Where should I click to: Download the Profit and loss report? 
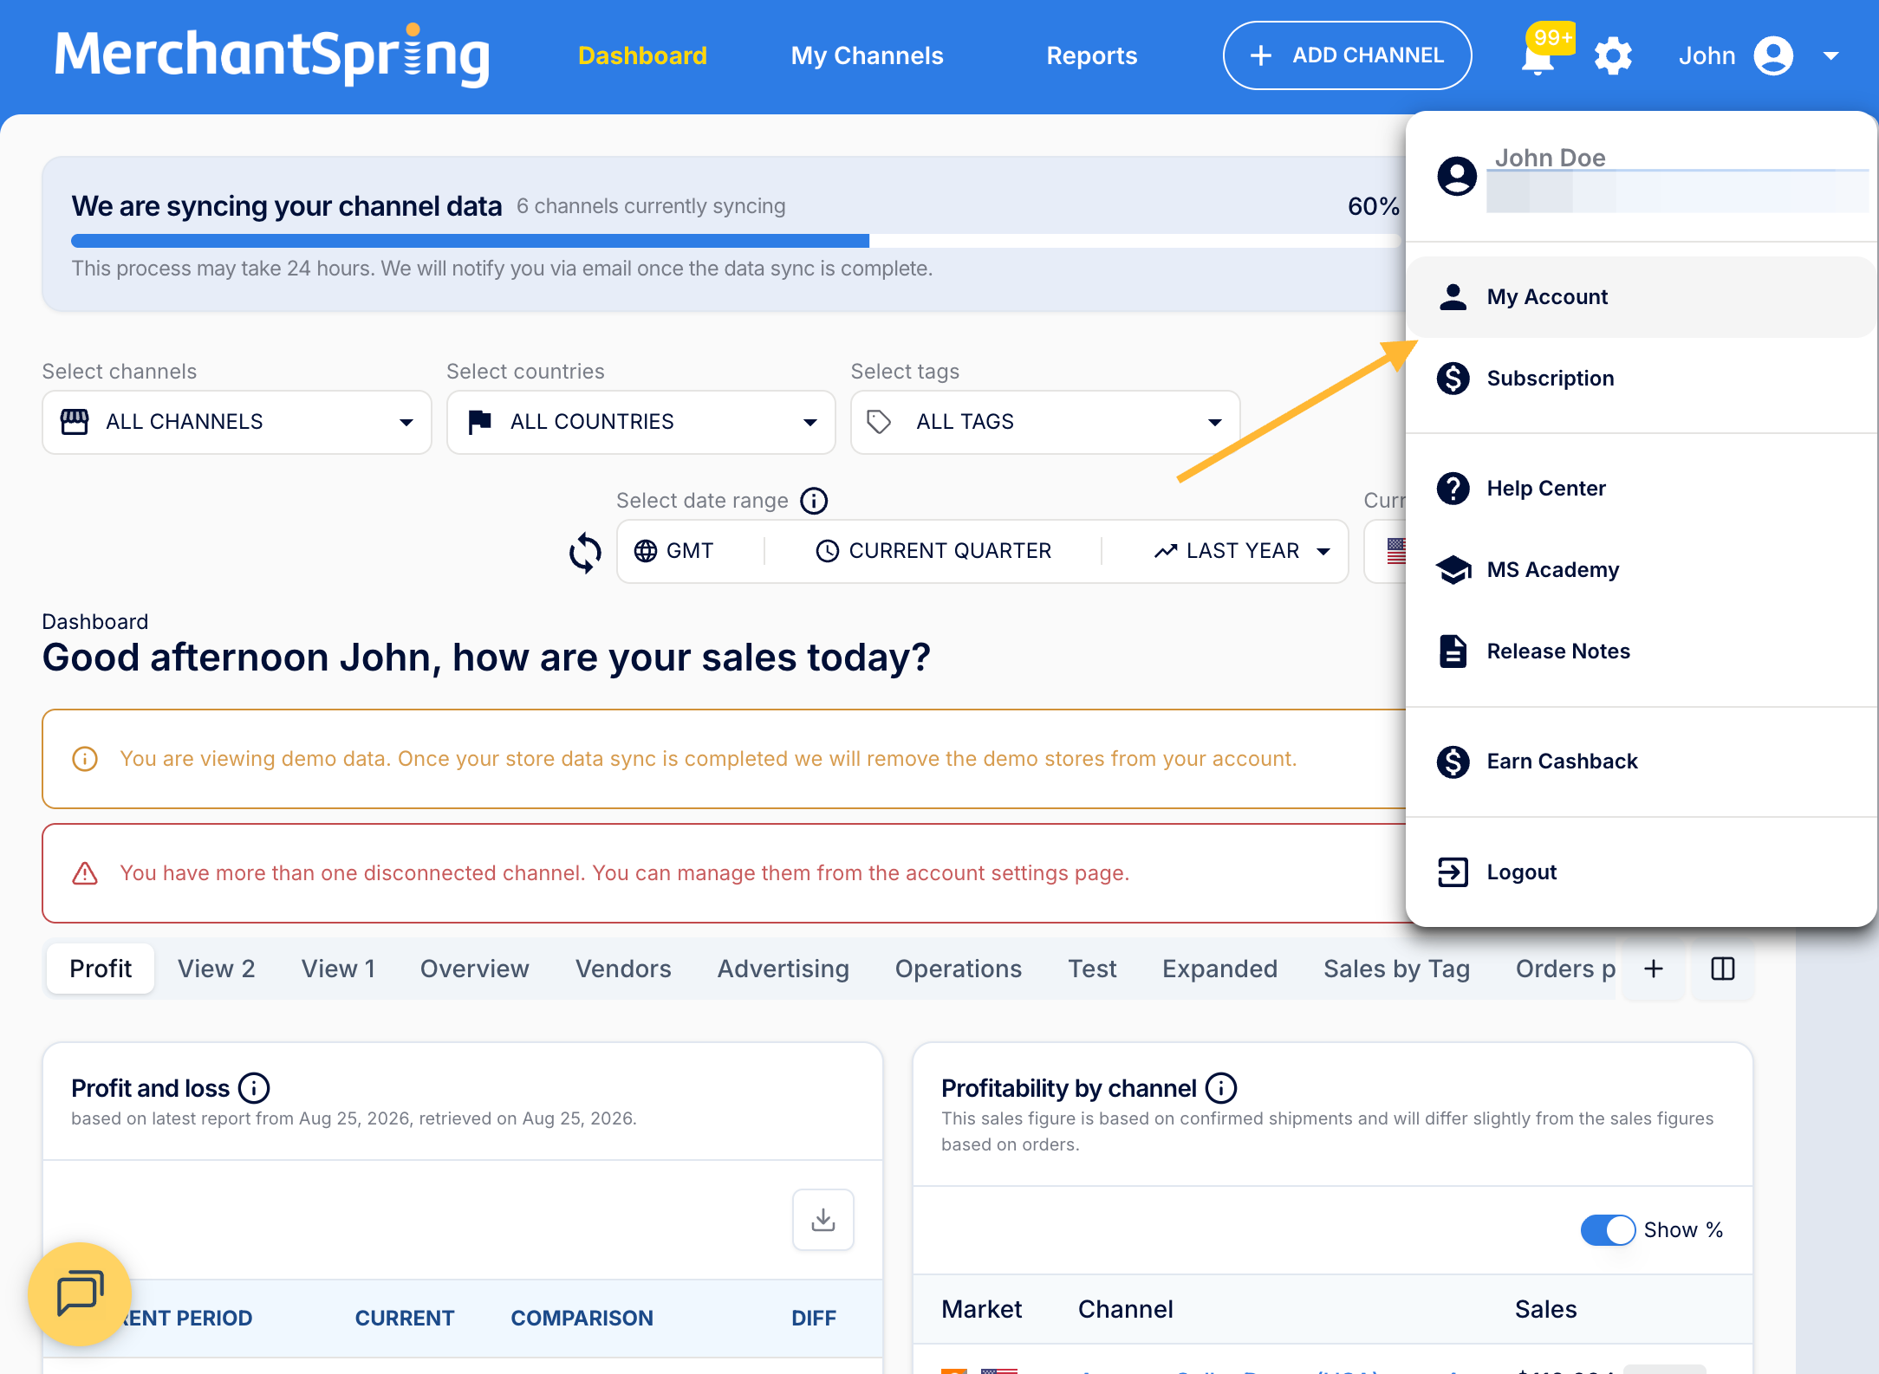(823, 1220)
